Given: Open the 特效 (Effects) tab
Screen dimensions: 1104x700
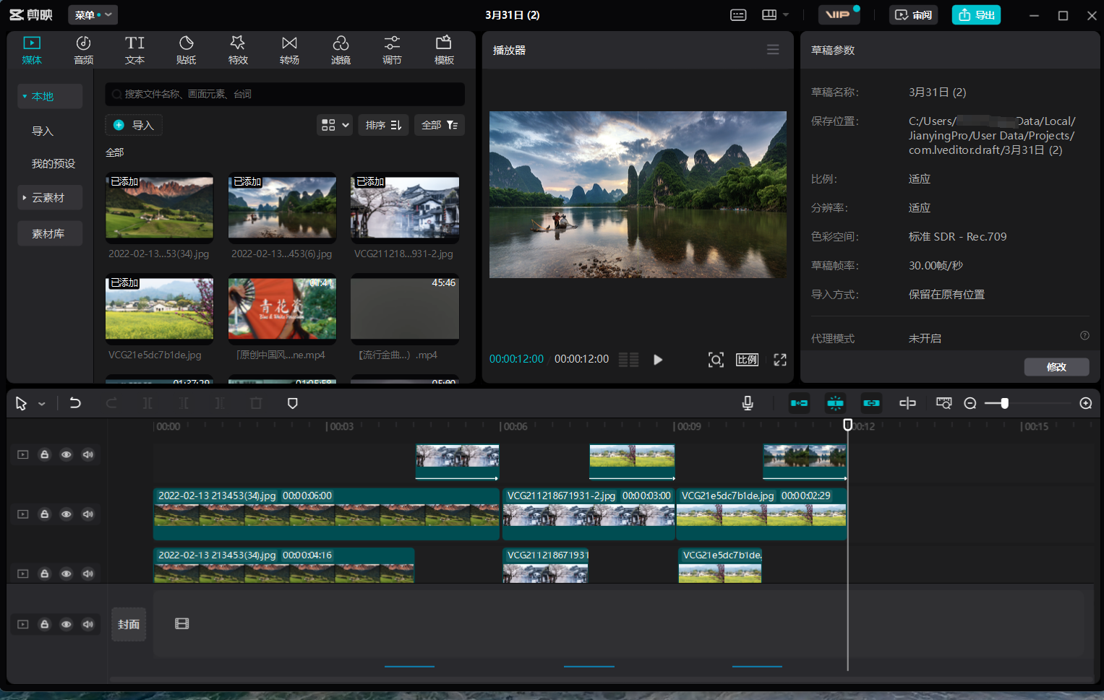Looking at the screenshot, I should tap(238, 50).
